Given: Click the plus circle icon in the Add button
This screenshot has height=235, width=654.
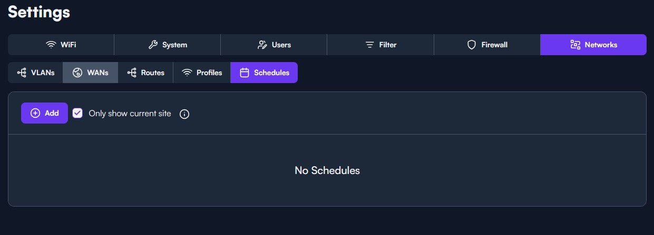Looking at the screenshot, I should pyautogui.click(x=35, y=113).
